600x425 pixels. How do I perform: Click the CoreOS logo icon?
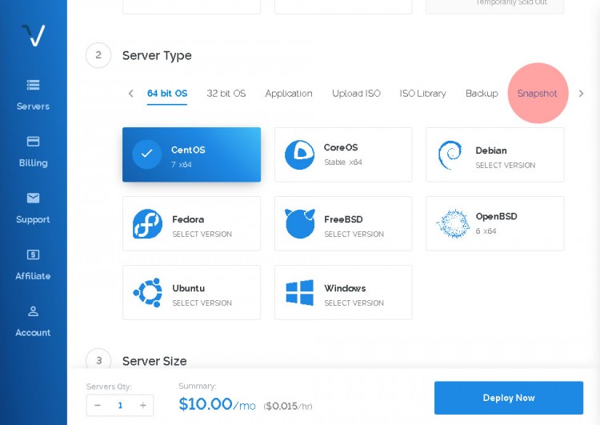point(300,154)
